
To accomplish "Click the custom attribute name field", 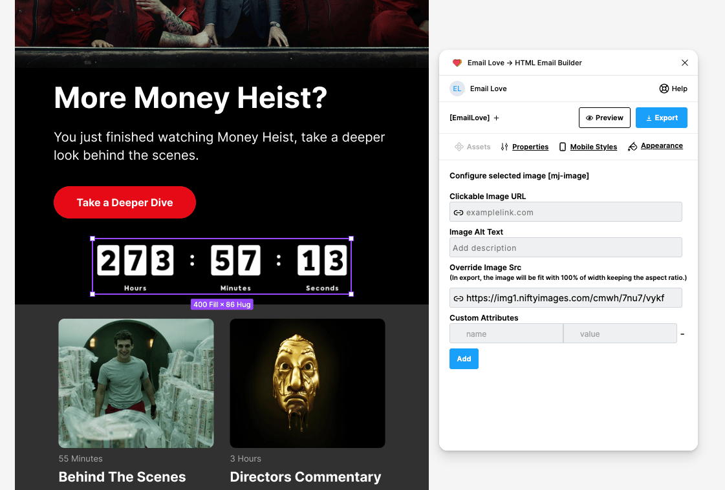I will (506, 334).
